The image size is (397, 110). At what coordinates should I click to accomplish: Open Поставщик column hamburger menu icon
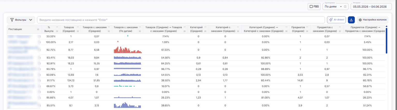coord(38,29)
